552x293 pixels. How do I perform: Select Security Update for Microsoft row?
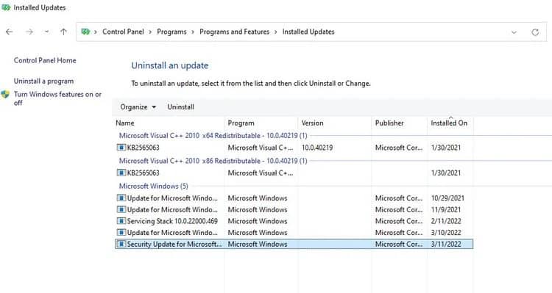pyautogui.click(x=294, y=244)
